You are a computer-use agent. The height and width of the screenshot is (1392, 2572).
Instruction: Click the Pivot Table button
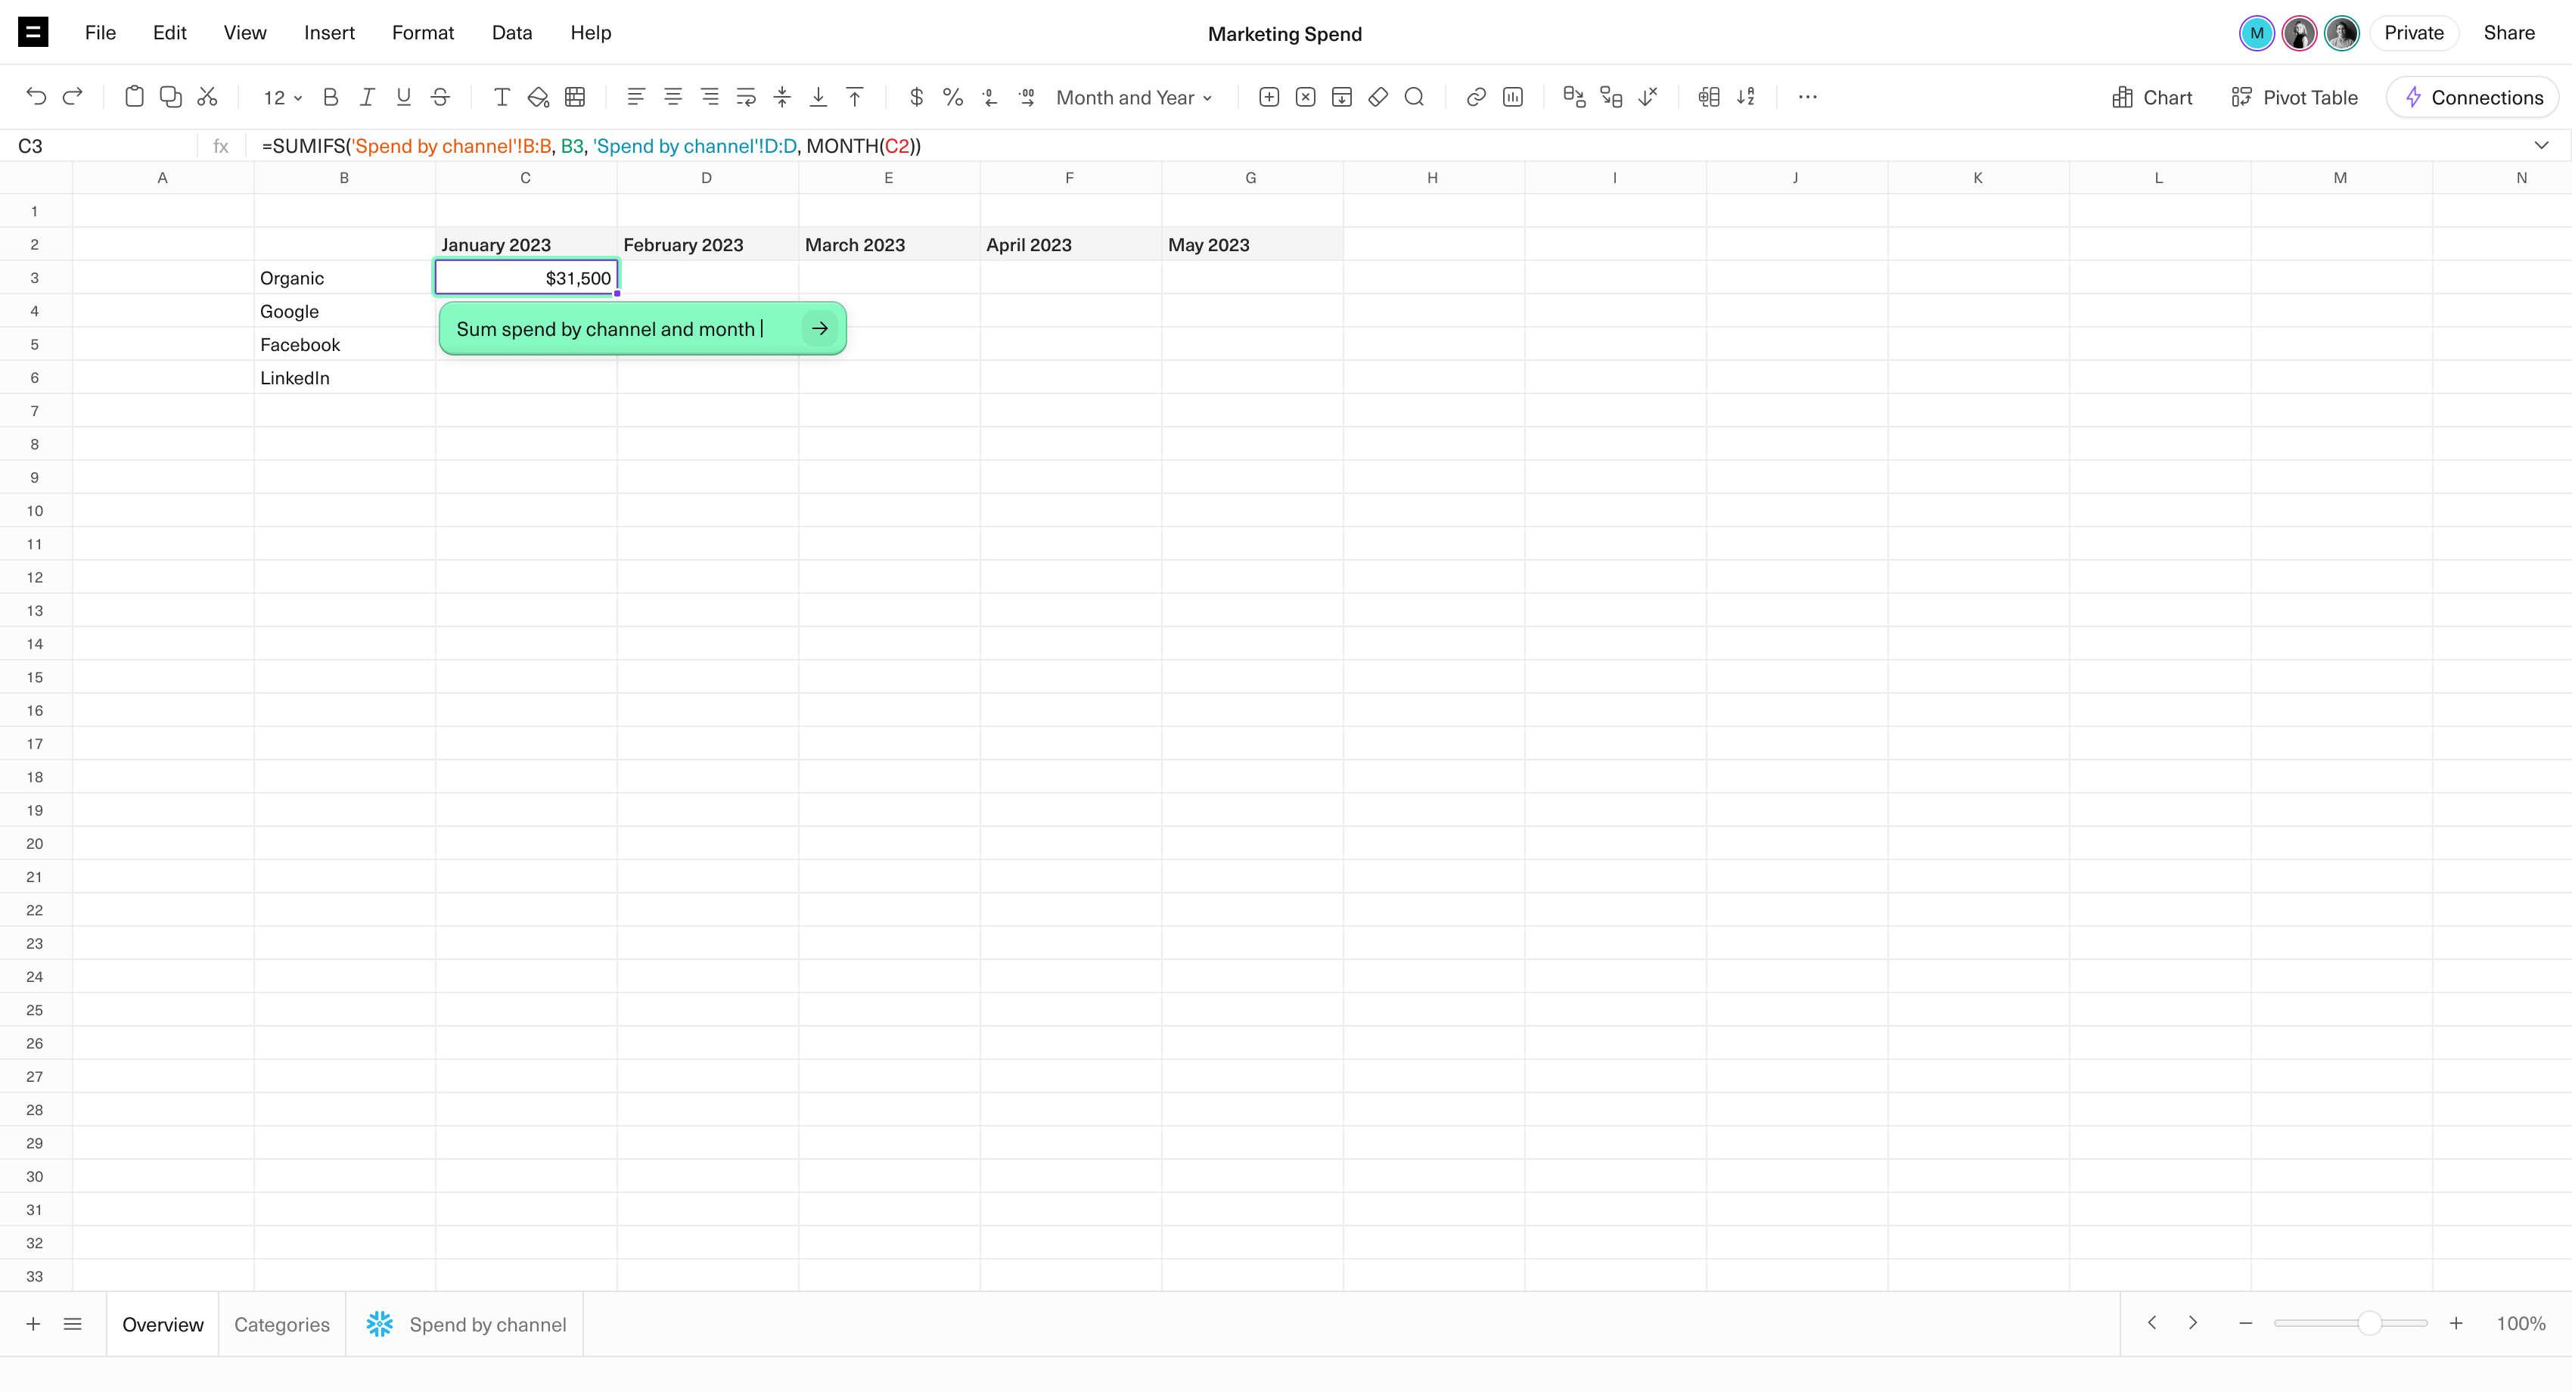[2294, 98]
